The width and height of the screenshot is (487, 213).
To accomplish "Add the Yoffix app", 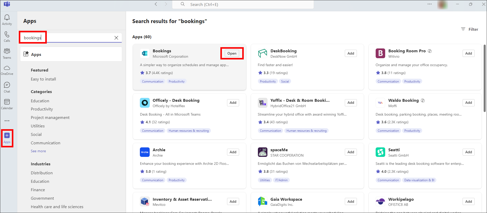I will pyautogui.click(x=351, y=103).
